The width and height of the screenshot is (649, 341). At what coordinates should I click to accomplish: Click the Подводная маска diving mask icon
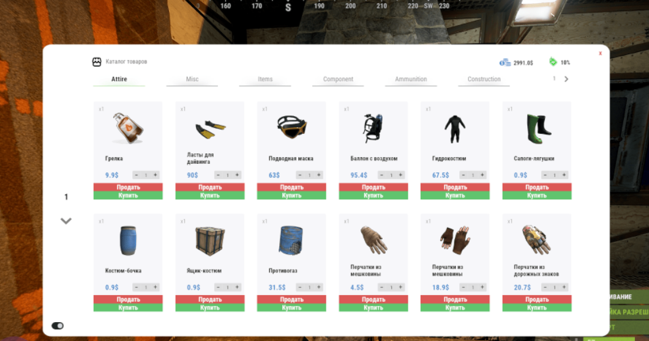pyautogui.click(x=291, y=127)
